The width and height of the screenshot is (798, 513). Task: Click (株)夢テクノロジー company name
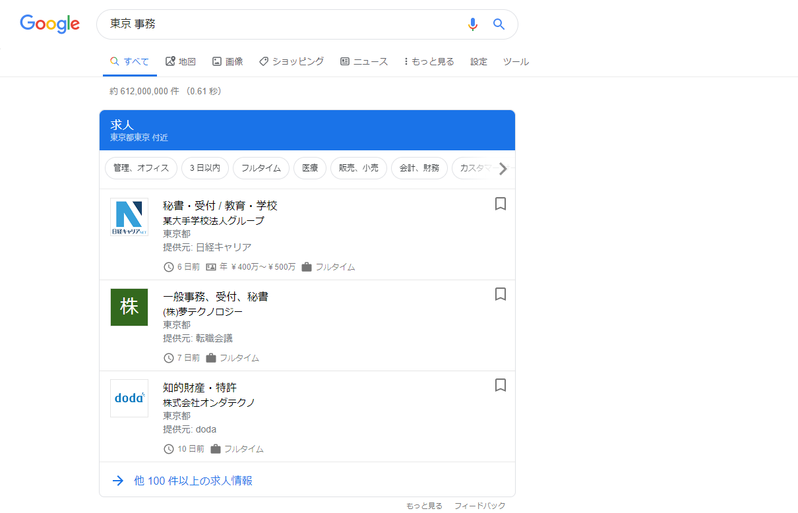[x=203, y=312]
